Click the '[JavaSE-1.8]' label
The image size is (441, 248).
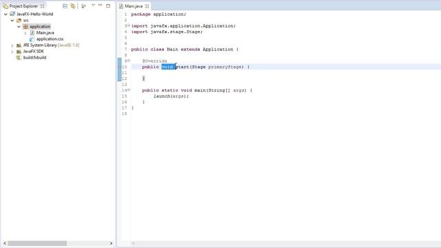click(x=69, y=45)
